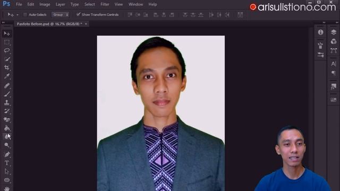
Task: Uncheck Show Transform Controls
Action: [x=78, y=14]
